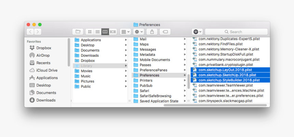Go forward with the right chevron button
The image size is (294, 137).
pos(38,32)
